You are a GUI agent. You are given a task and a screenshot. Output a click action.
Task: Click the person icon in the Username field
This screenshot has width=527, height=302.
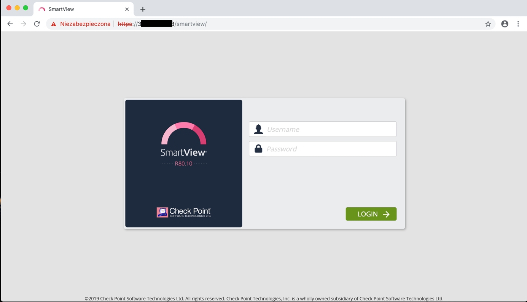coord(258,129)
